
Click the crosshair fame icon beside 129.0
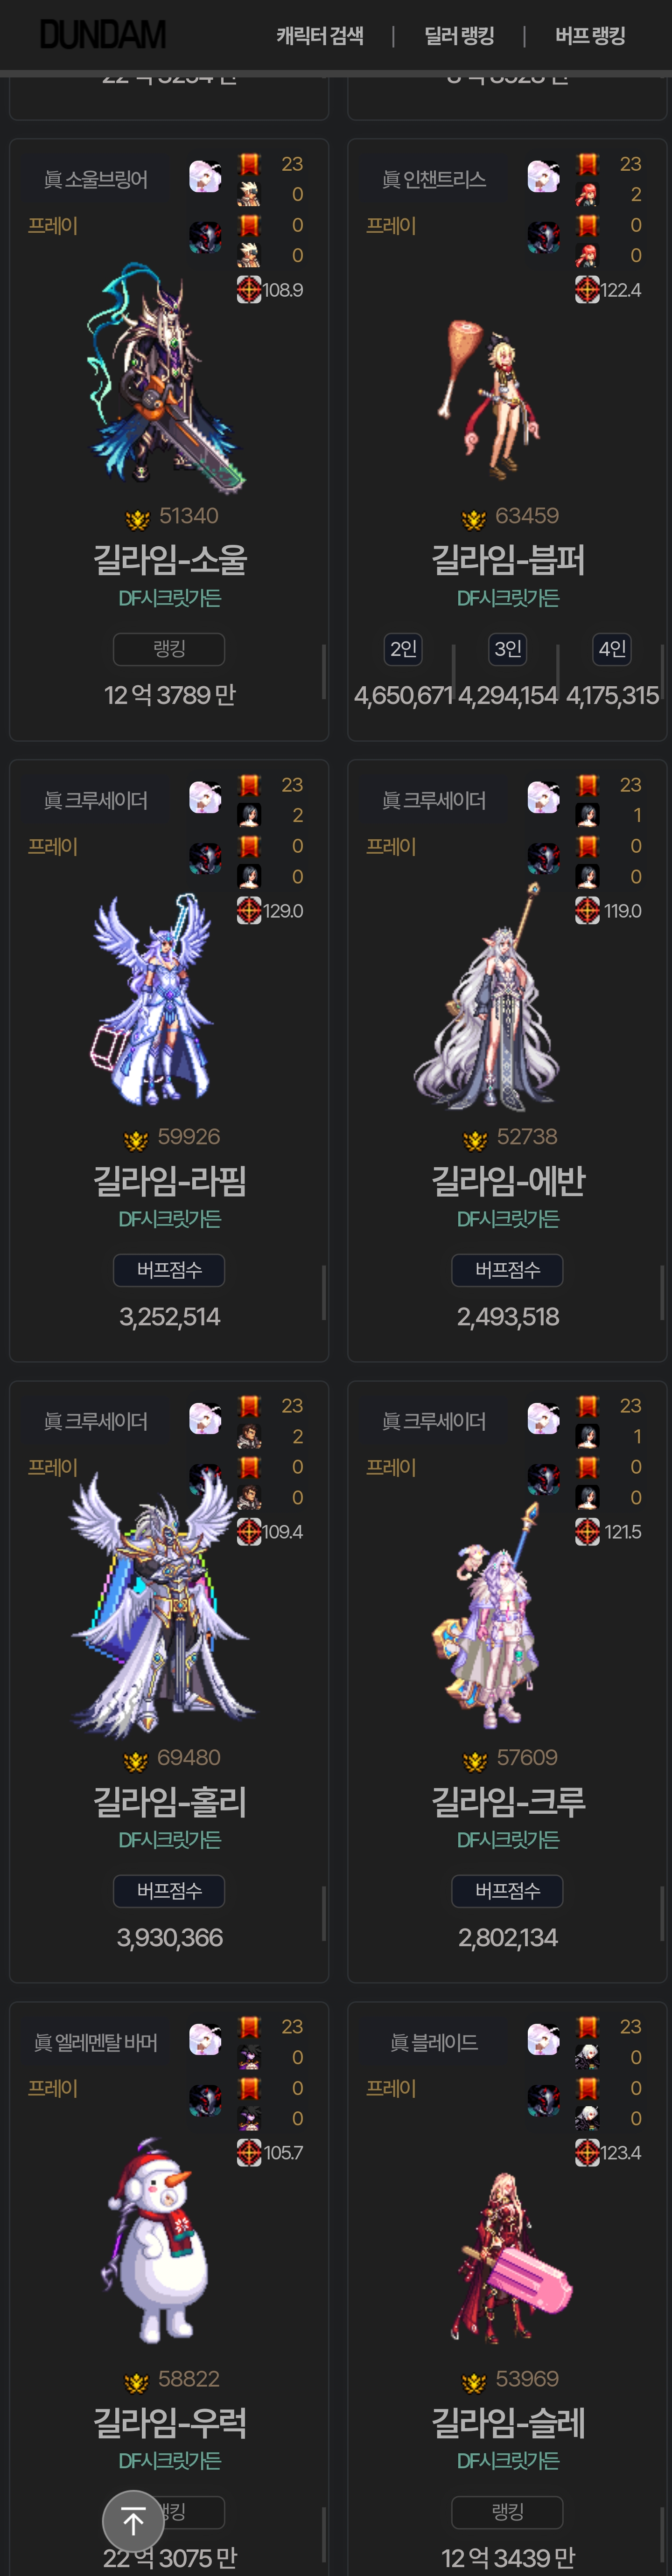[249, 910]
